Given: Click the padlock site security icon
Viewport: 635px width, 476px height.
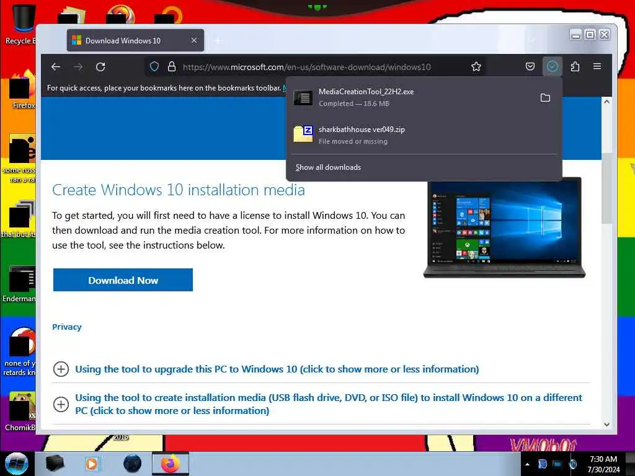Looking at the screenshot, I should [x=172, y=67].
